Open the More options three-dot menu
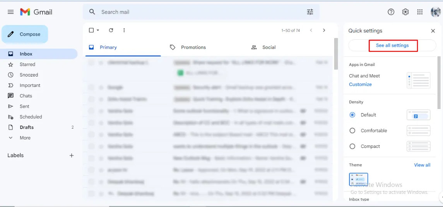 point(124,30)
